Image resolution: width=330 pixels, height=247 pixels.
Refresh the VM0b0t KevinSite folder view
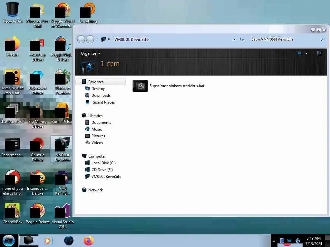pos(242,39)
